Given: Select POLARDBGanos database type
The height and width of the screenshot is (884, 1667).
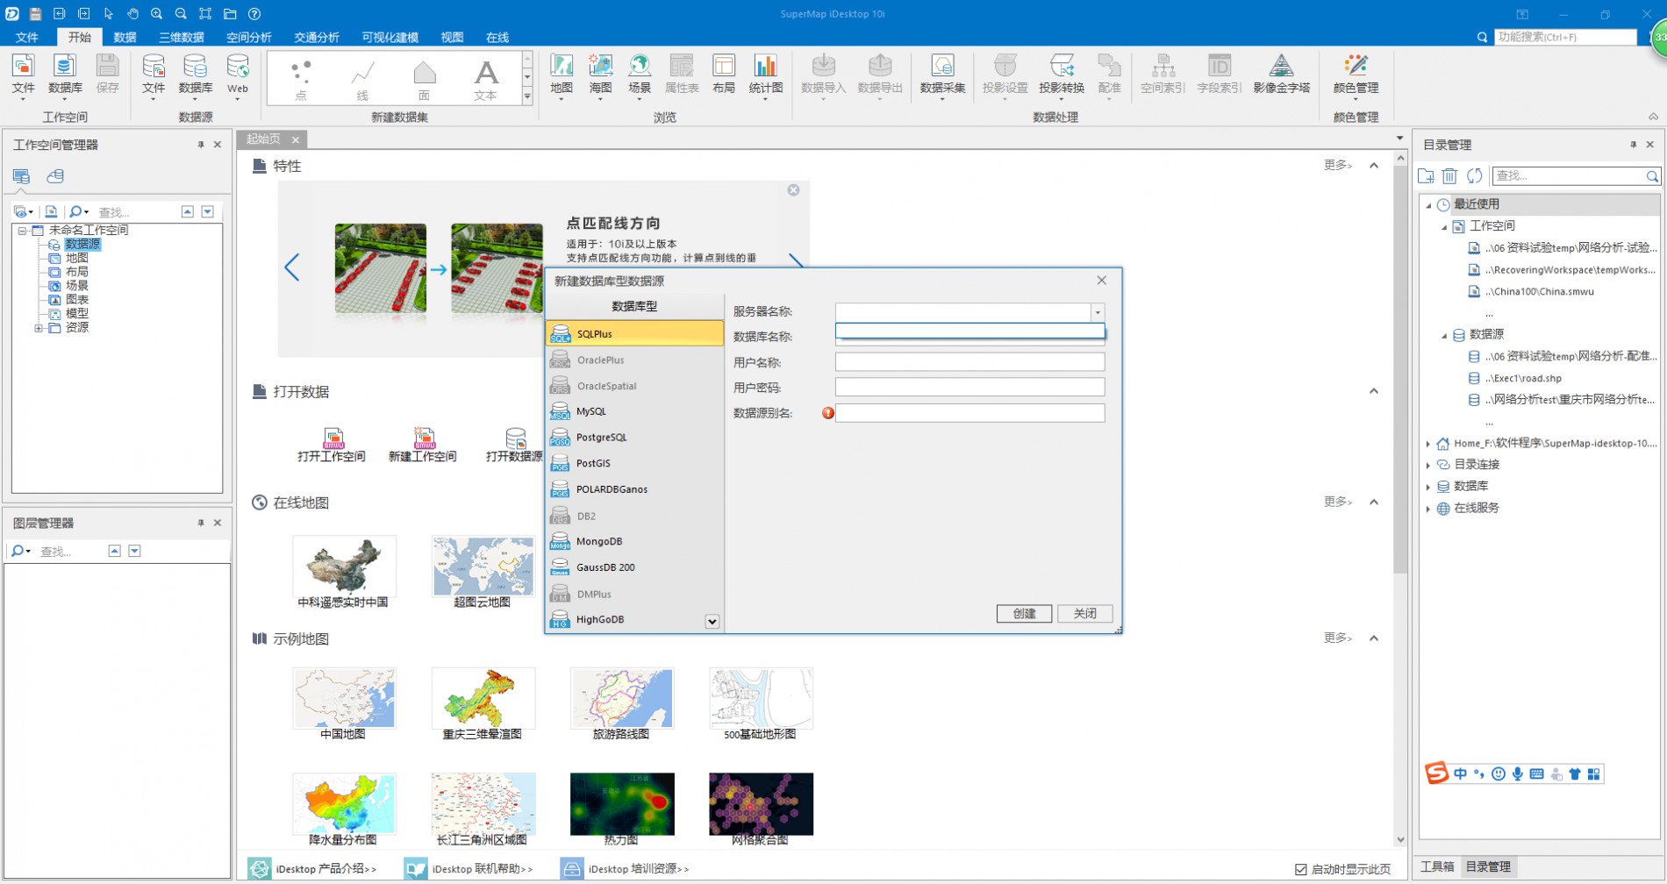Looking at the screenshot, I should pyautogui.click(x=634, y=489).
